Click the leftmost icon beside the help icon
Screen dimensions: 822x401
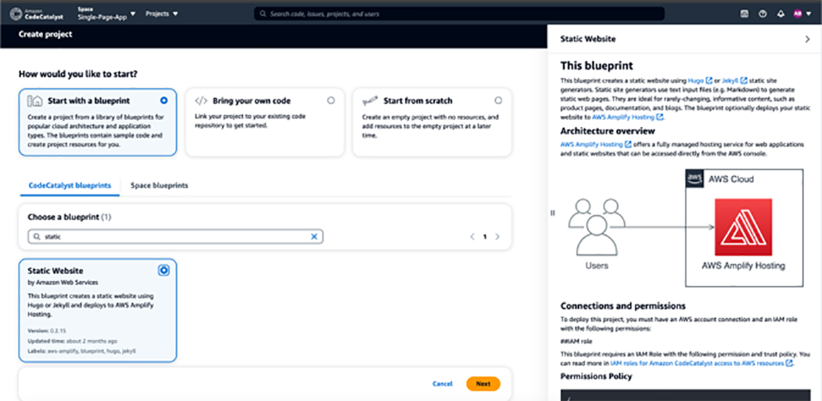tap(745, 14)
